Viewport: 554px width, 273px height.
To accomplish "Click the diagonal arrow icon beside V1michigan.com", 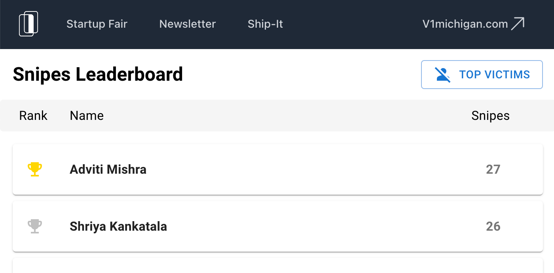I will coord(518,24).
